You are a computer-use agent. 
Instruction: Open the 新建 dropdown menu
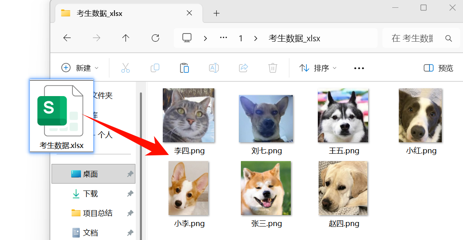pyautogui.click(x=81, y=68)
